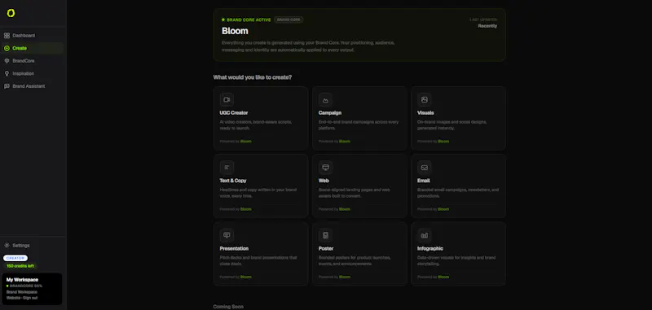Click the Poster document icon
Image resolution: width=652 pixels, height=310 pixels.
325,235
